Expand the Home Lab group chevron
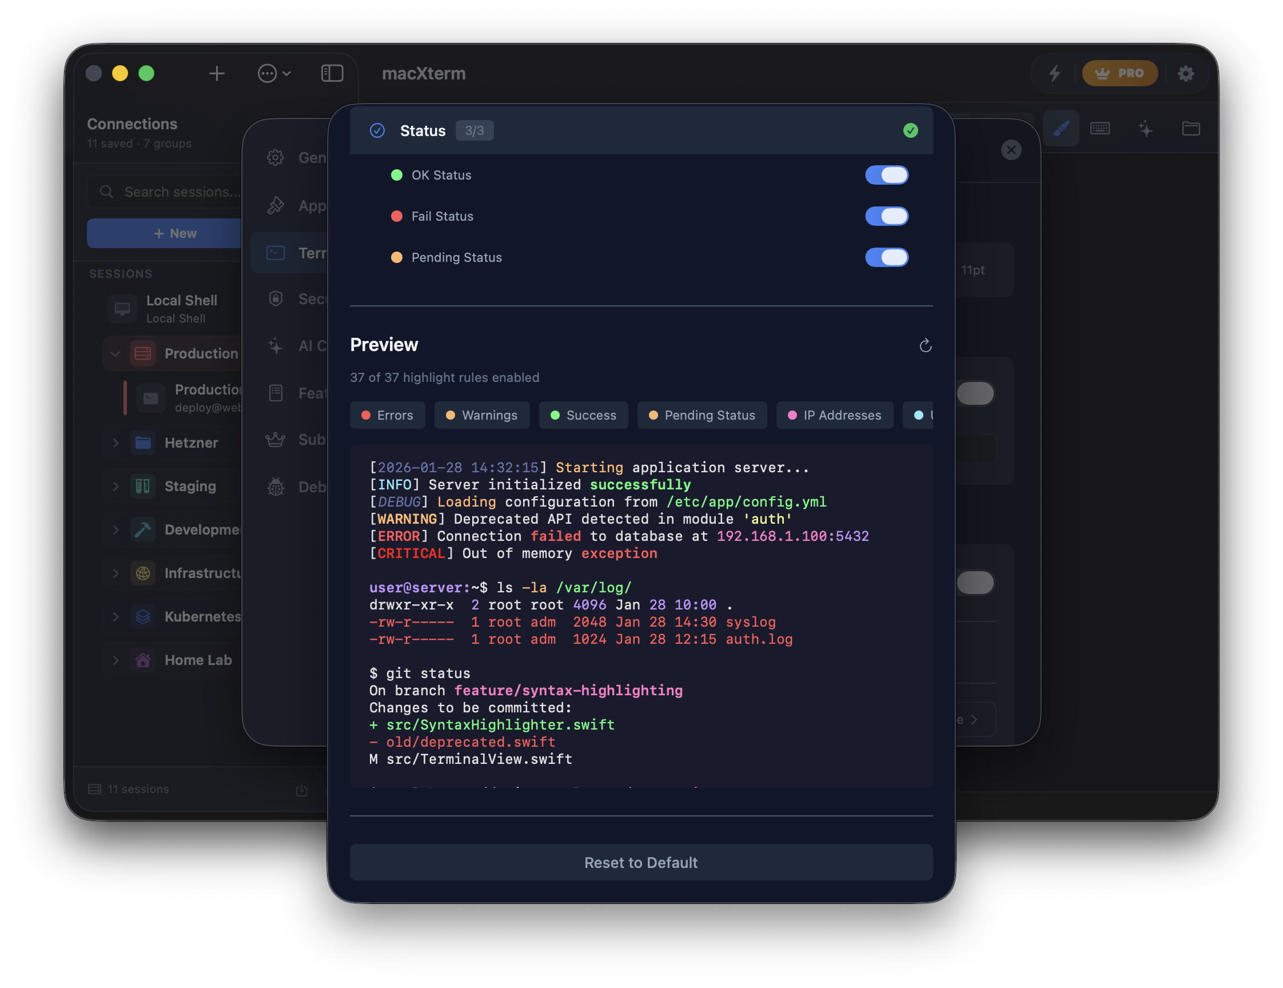This screenshot has height=988, width=1283. click(x=115, y=660)
